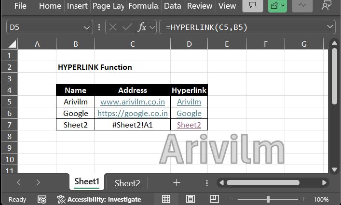
Task: Switch to Page Break Preview view
Action: 214,199
